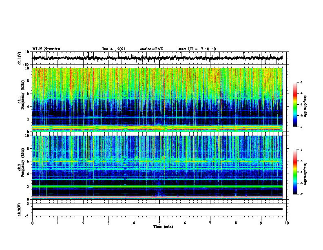This screenshot has width=323, height=250.
Task: Click time axis tick label "0"
Action: pyautogui.click(x=32, y=223)
